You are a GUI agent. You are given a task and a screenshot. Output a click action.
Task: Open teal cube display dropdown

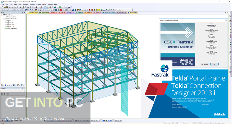point(57,7)
